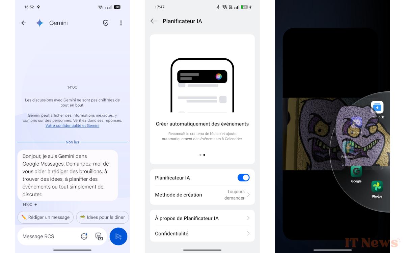Tap the Wi-Fi icon in middle status bar
Screen dimensions: 405x253
(224, 7)
